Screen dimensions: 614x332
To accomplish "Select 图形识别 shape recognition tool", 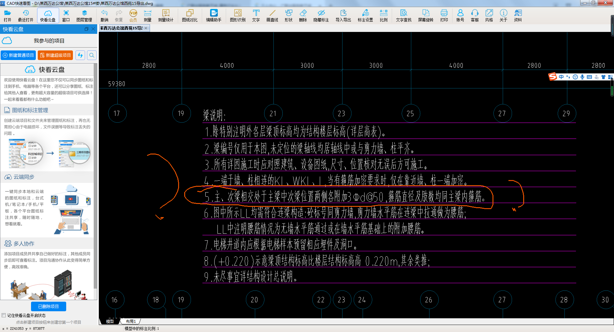I will (x=238, y=15).
